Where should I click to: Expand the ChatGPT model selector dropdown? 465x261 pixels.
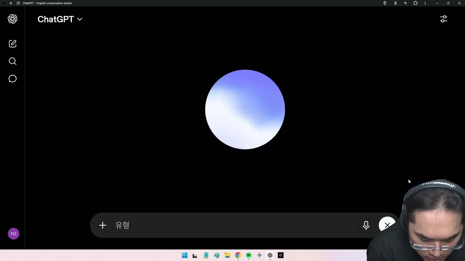coord(60,19)
